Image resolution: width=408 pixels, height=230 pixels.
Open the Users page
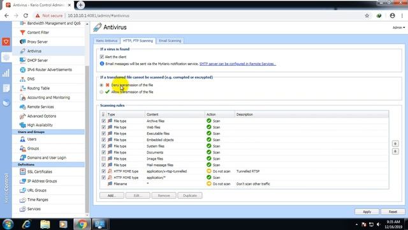(32, 139)
